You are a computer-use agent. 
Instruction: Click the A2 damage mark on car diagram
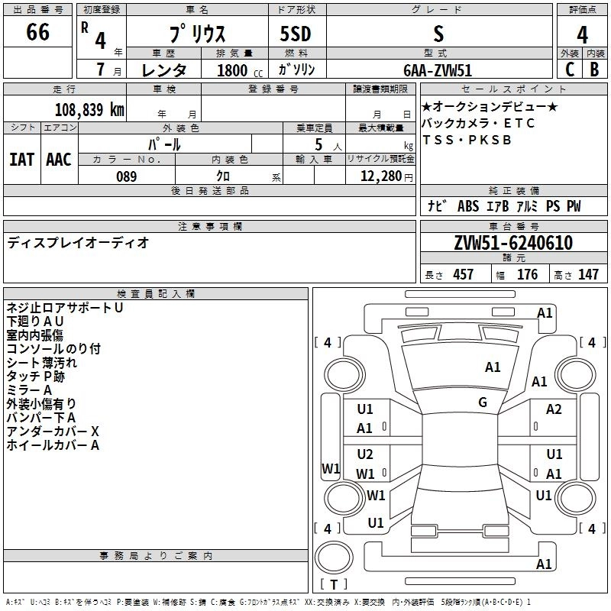click(554, 409)
